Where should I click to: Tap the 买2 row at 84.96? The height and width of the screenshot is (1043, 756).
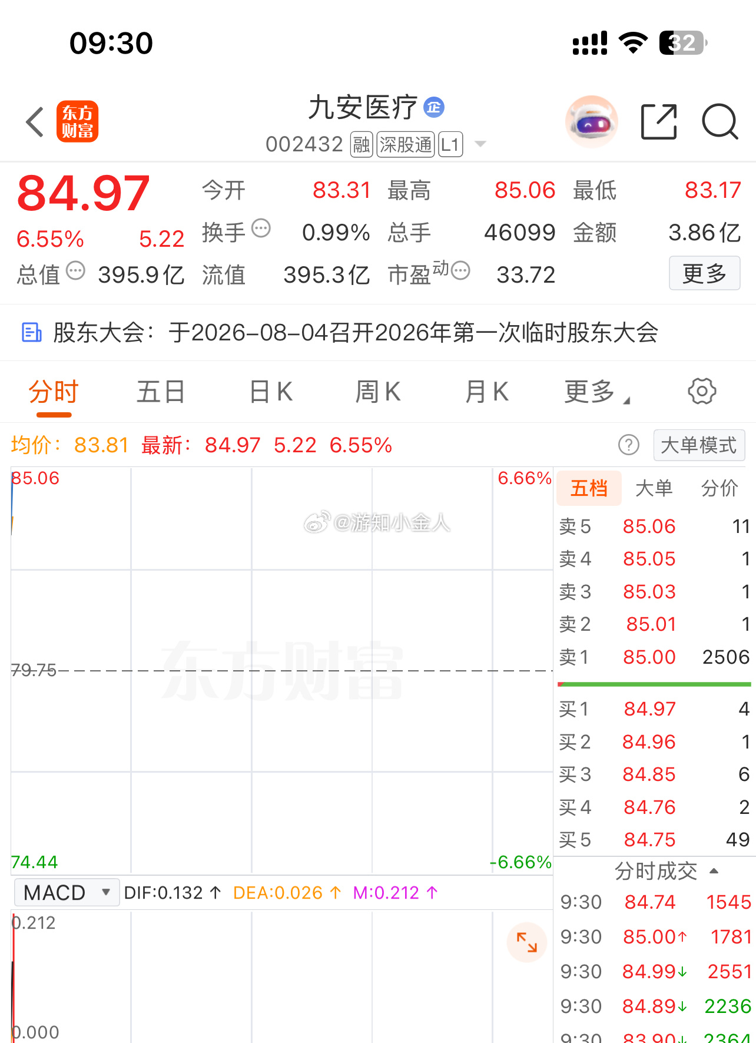[654, 742]
